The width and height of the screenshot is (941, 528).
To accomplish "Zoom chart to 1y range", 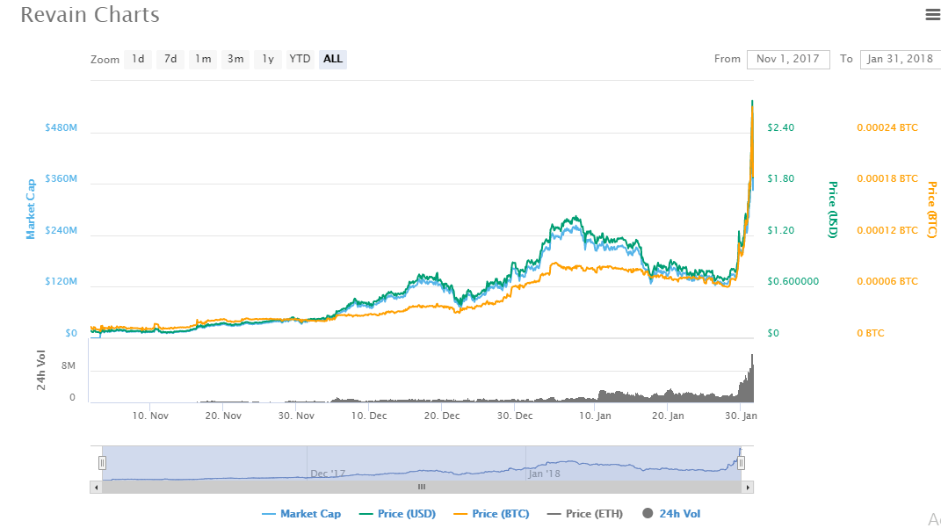I will tap(268, 60).
